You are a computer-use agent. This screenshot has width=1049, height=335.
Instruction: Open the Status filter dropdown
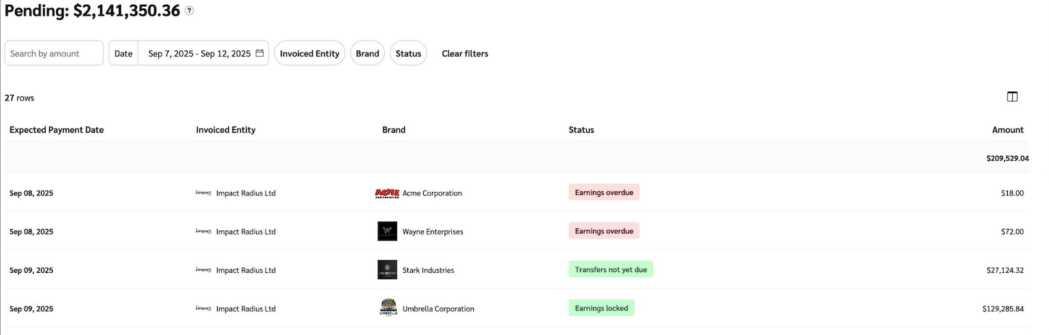[408, 53]
